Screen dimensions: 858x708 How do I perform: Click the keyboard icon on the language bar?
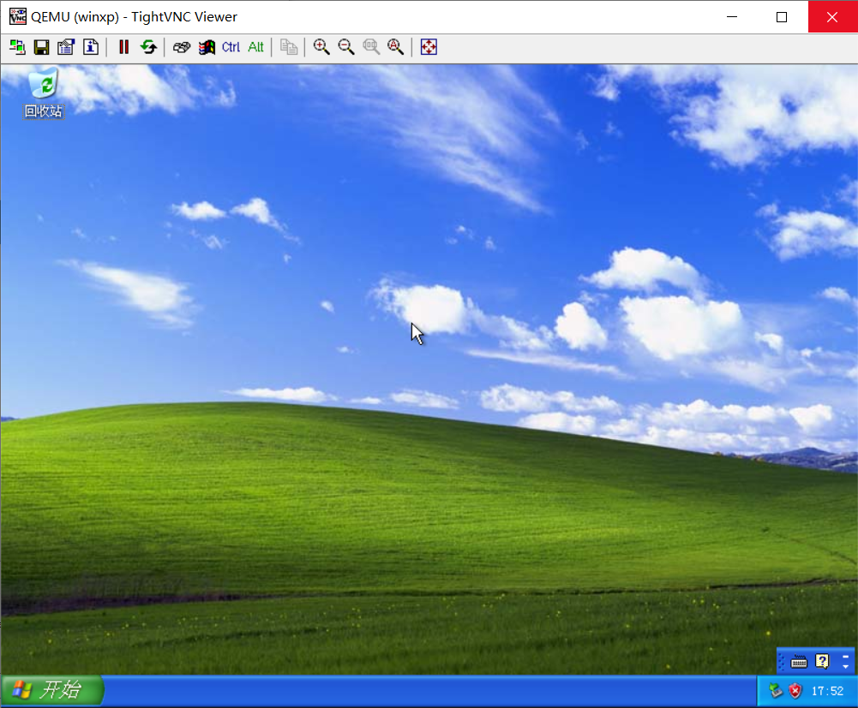799,662
